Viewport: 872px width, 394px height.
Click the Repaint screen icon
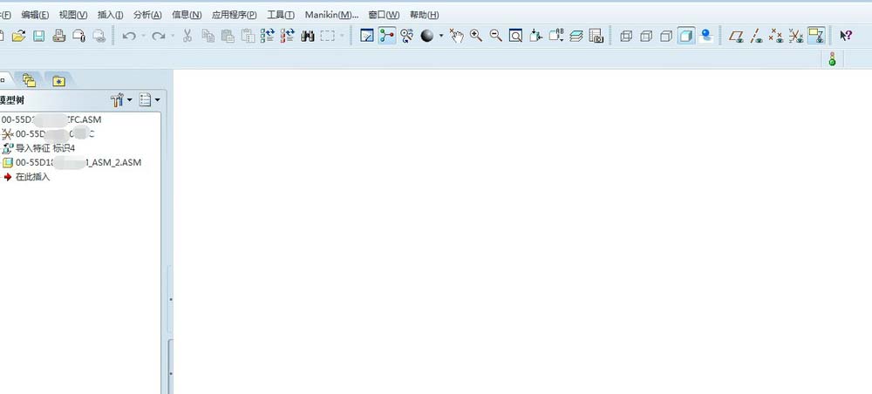pyautogui.click(x=367, y=36)
